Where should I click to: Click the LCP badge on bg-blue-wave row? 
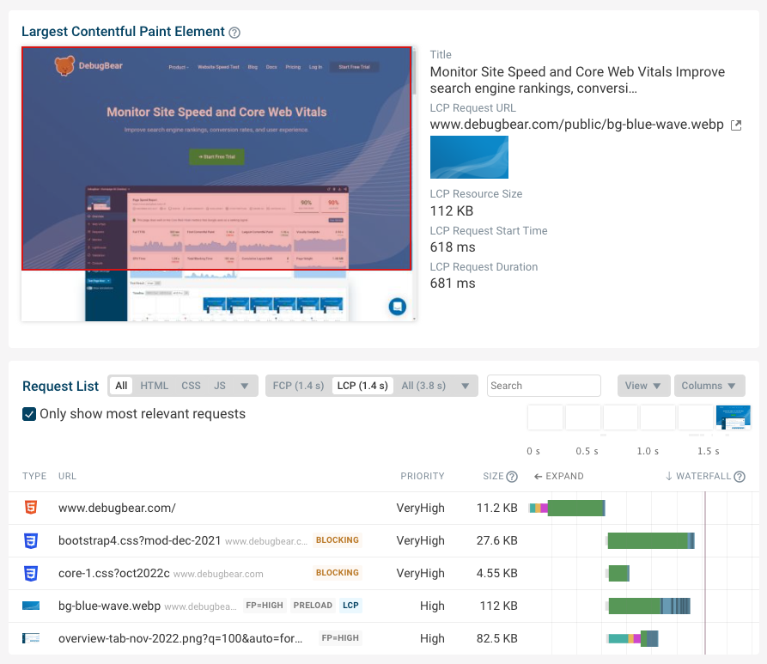(350, 606)
